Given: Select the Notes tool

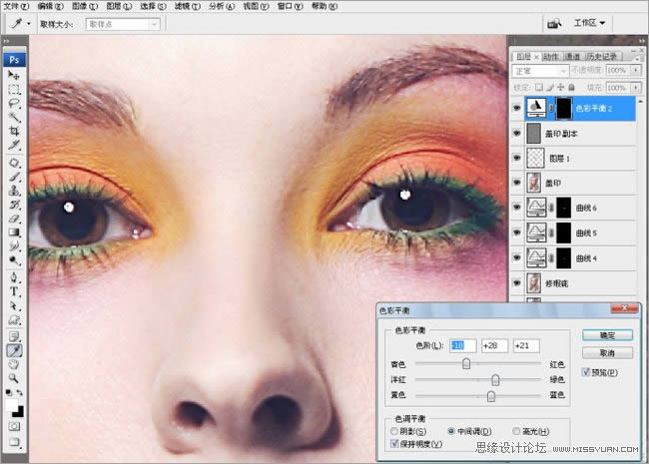Looking at the screenshot, I should click(x=14, y=336).
